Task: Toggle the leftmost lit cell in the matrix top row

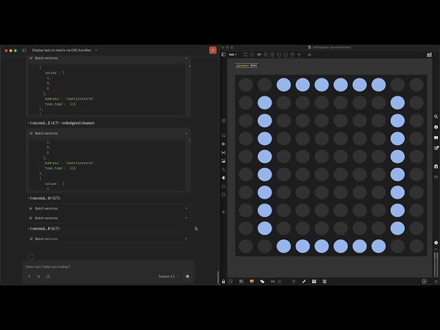Action: coord(284,85)
